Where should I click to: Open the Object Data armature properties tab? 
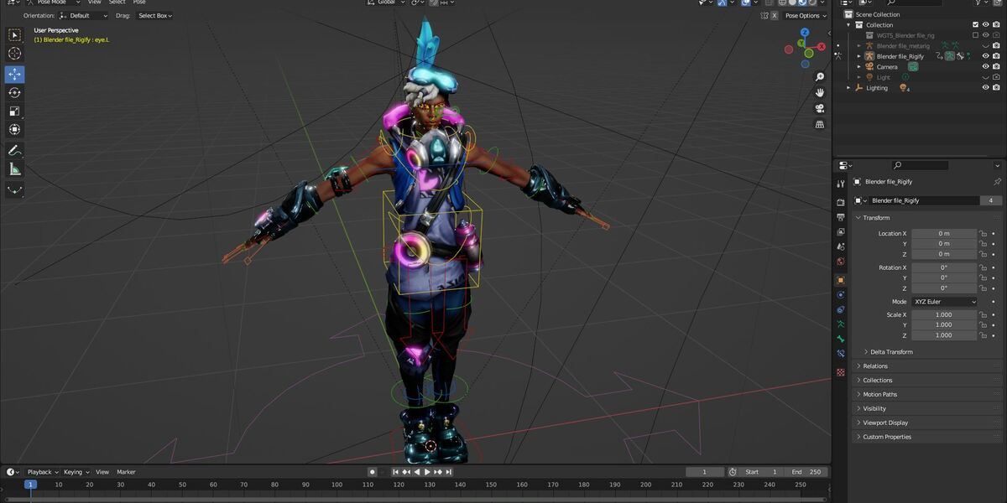(x=840, y=324)
